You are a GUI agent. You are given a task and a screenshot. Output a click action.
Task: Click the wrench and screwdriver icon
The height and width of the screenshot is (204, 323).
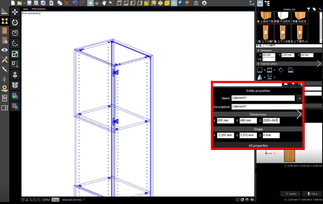4,59
